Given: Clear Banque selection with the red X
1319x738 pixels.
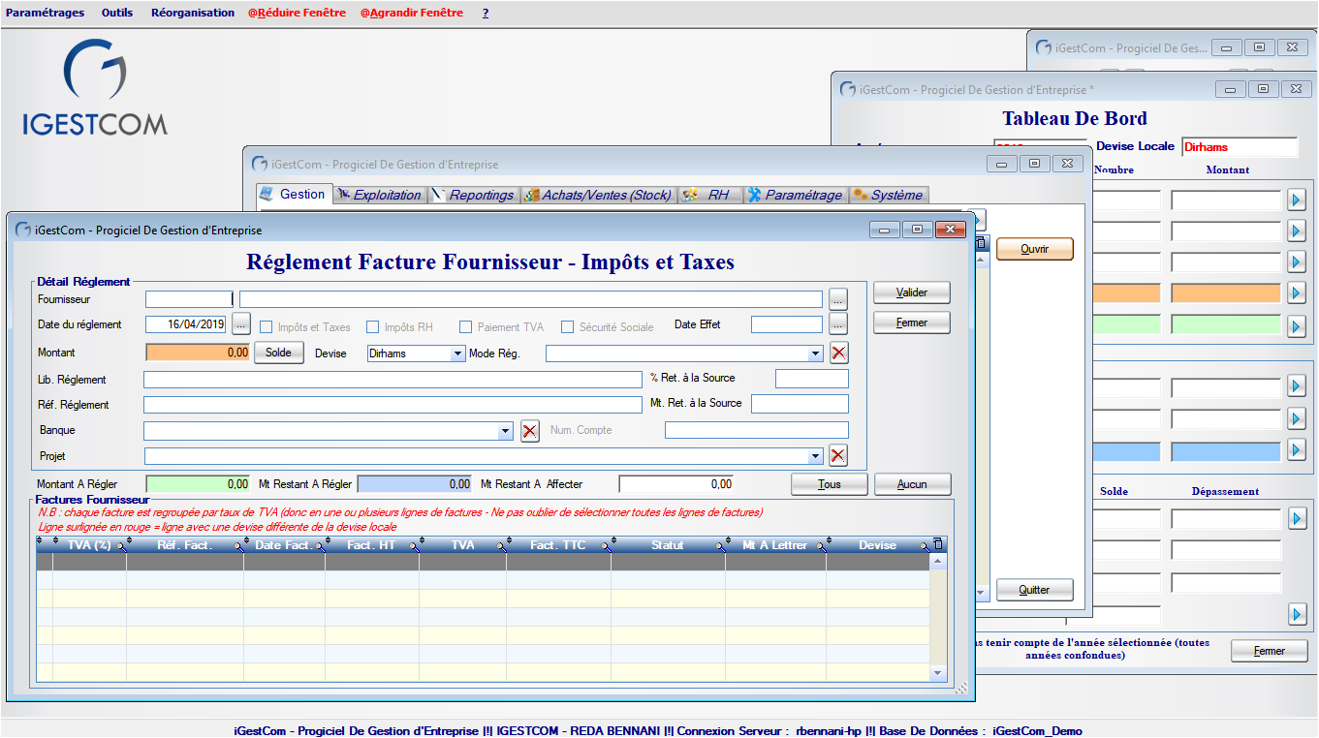Looking at the screenshot, I should pos(529,431).
